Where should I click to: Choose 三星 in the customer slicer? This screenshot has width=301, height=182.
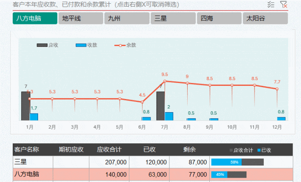[x=173, y=18]
